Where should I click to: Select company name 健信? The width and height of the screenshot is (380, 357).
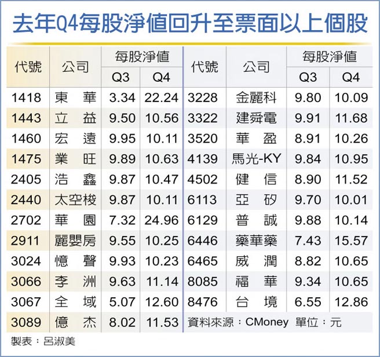257,180
